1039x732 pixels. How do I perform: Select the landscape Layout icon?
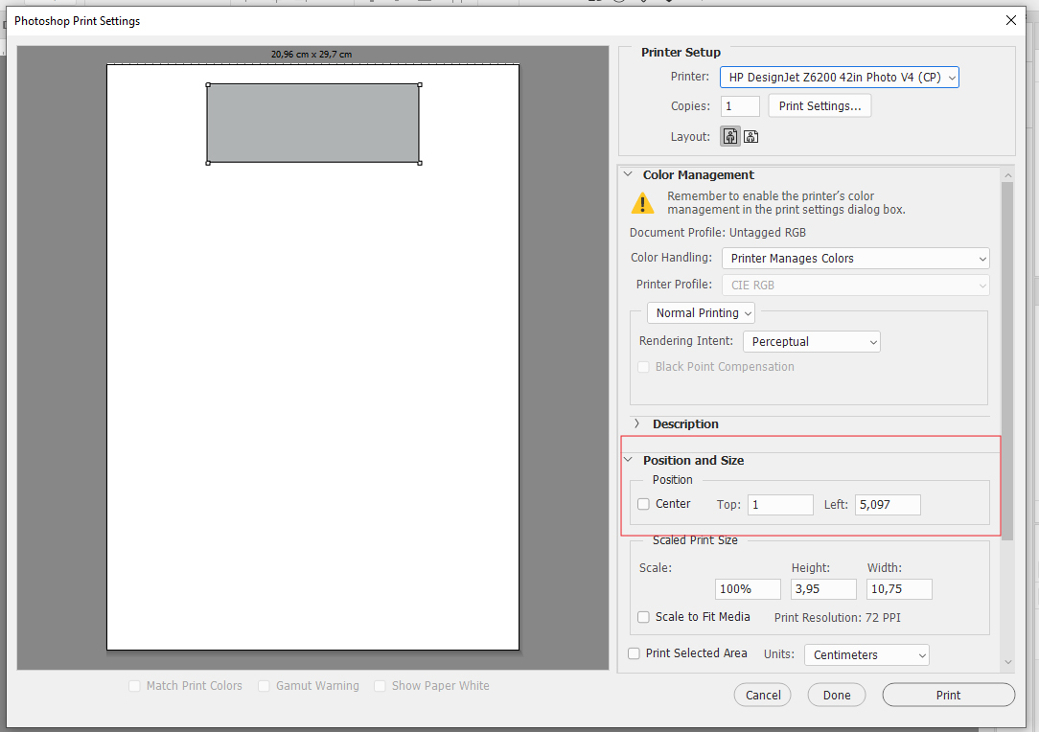tap(751, 135)
